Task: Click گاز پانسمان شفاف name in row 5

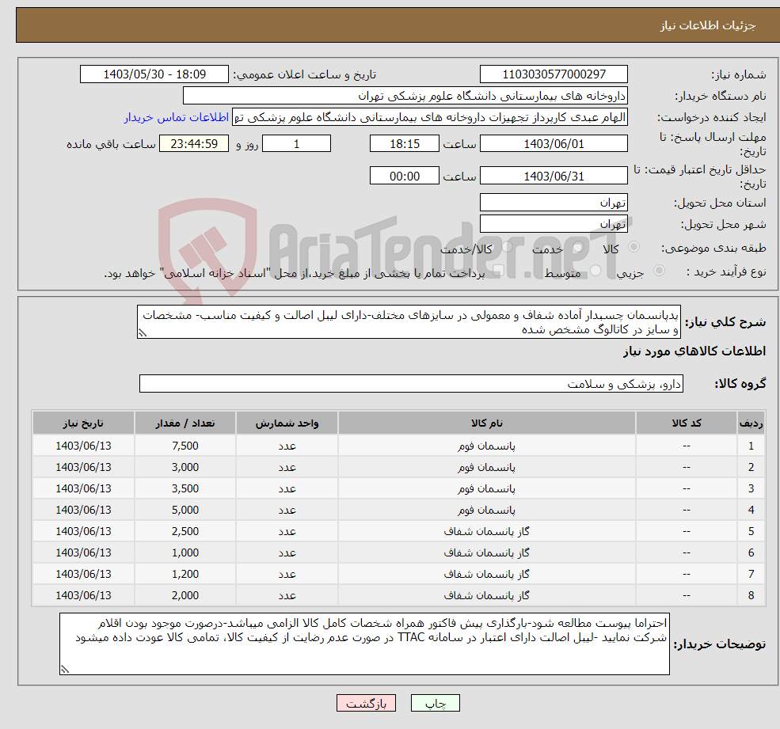Action: pyautogui.click(x=486, y=532)
